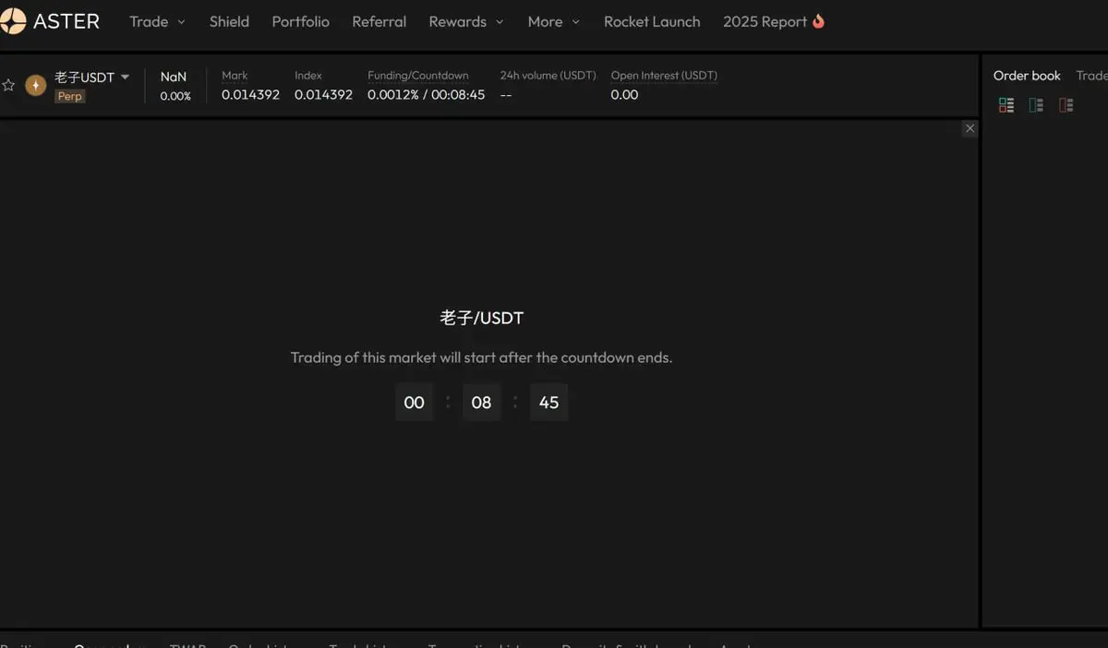Go to the Shield page

229,21
